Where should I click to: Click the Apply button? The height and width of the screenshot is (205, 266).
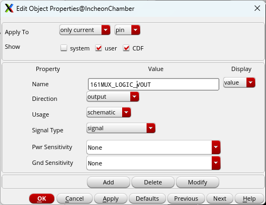click(111, 198)
